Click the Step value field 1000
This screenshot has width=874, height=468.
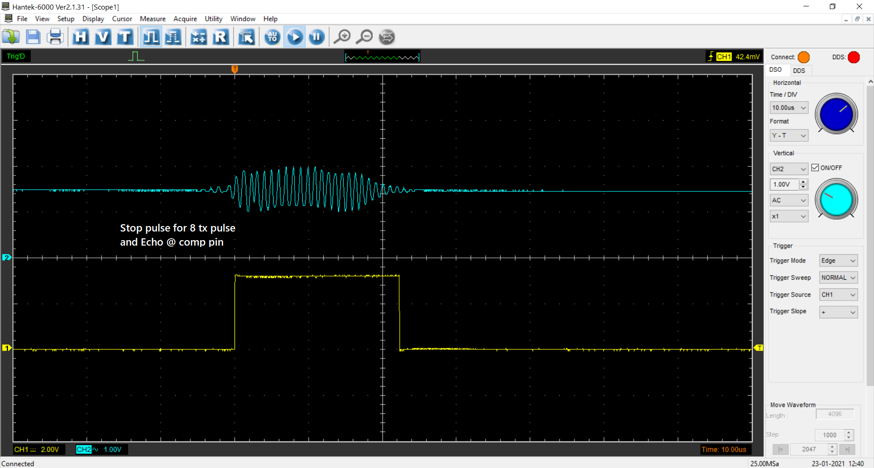[830, 435]
